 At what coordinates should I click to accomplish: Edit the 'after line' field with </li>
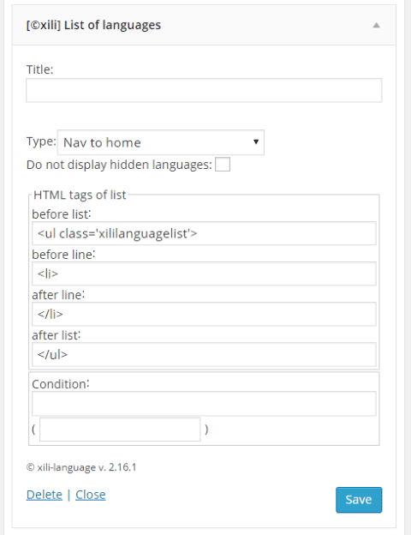pos(204,314)
